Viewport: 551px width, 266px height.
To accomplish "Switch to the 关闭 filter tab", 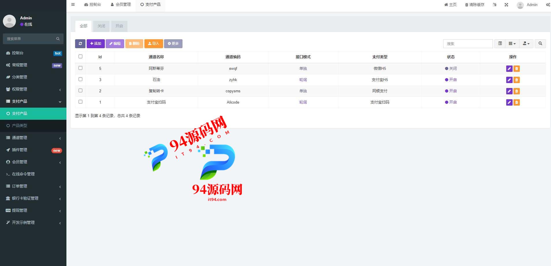I will click(x=101, y=26).
